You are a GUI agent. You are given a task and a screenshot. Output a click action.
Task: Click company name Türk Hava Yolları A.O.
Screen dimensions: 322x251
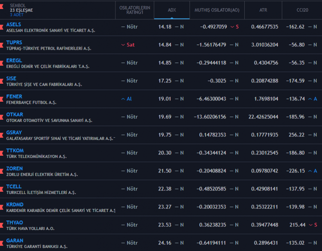[x=30, y=229]
